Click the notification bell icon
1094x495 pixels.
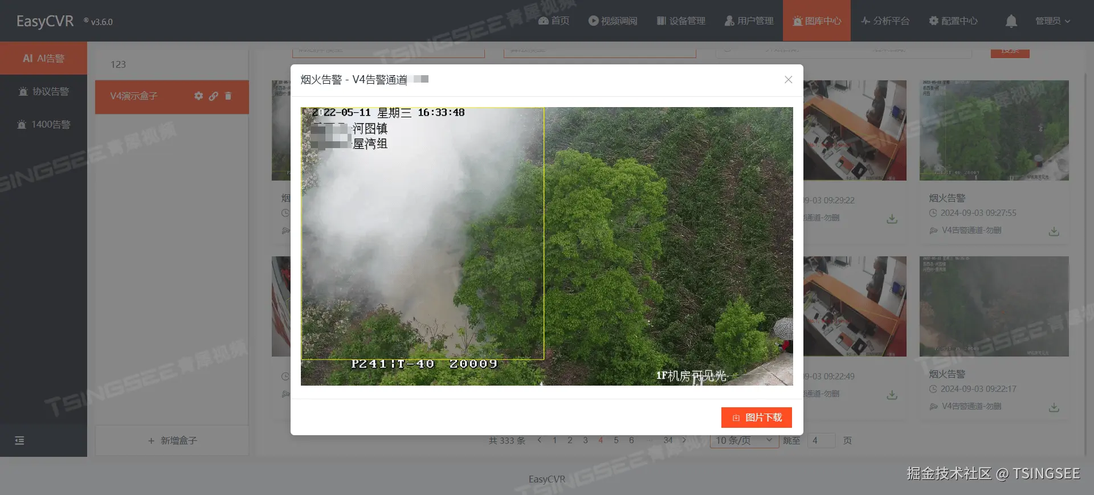pyautogui.click(x=1011, y=21)
